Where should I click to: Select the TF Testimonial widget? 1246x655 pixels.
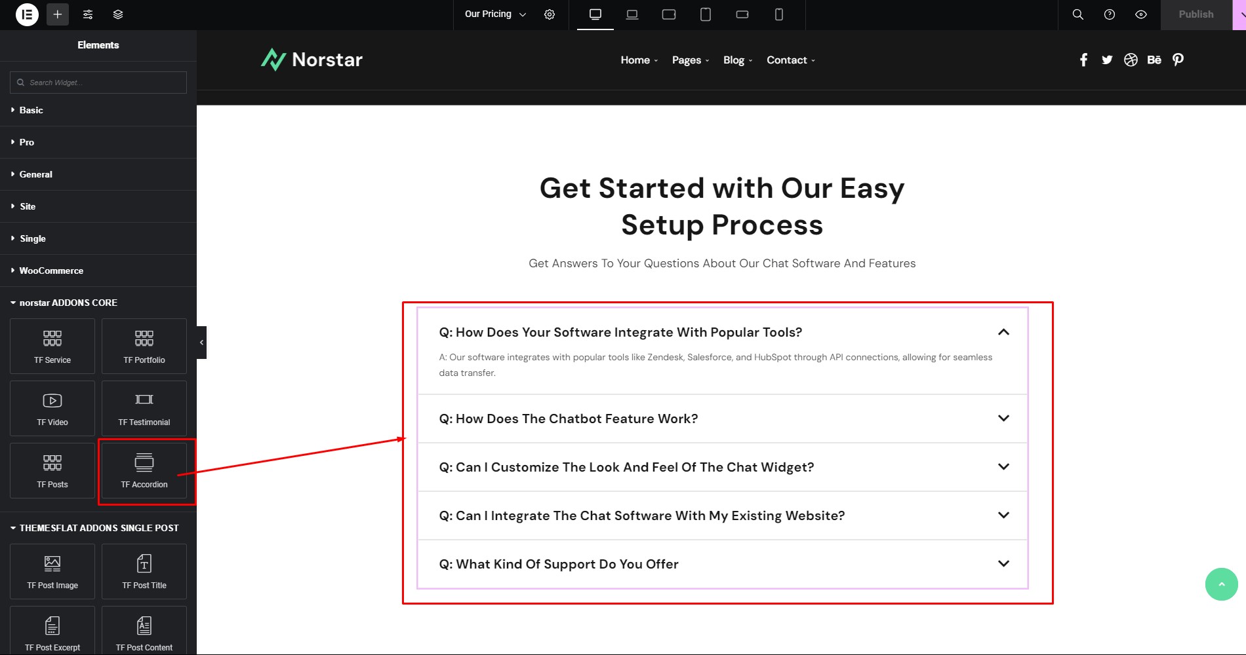(x=144, y=409)
